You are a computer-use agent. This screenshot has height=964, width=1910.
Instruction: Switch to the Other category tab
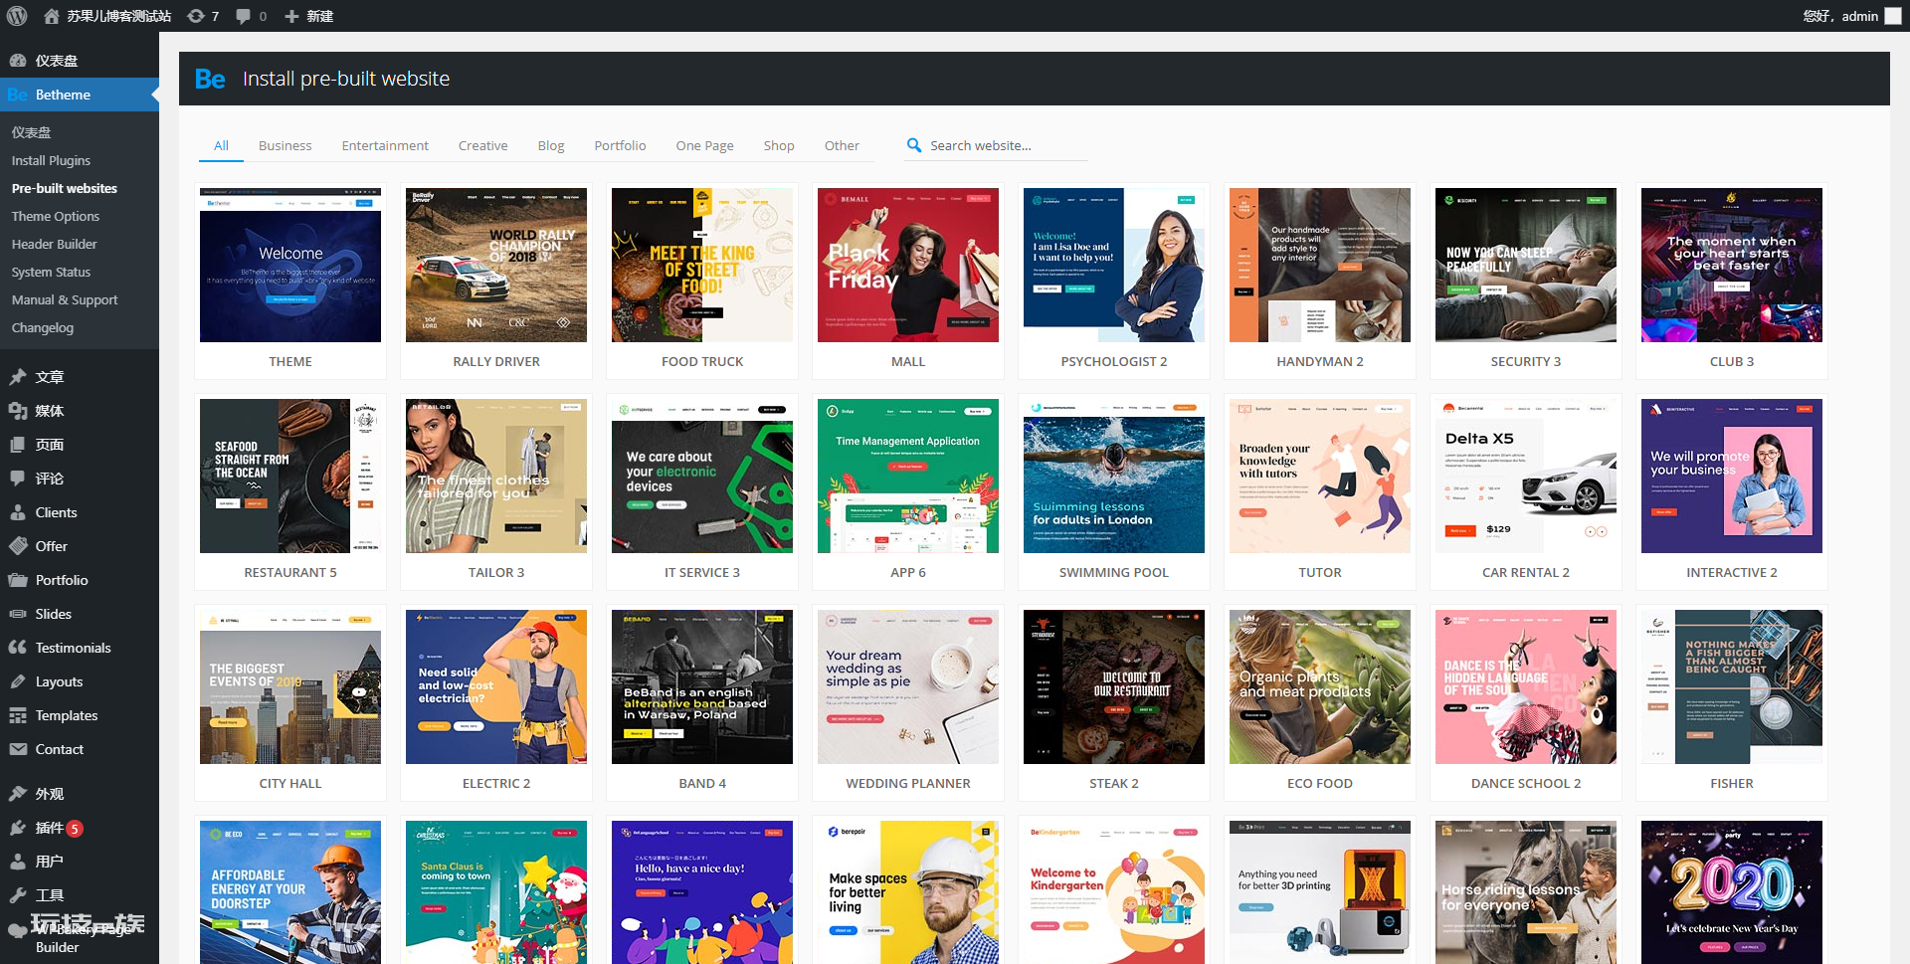click(x=842, y=145)
